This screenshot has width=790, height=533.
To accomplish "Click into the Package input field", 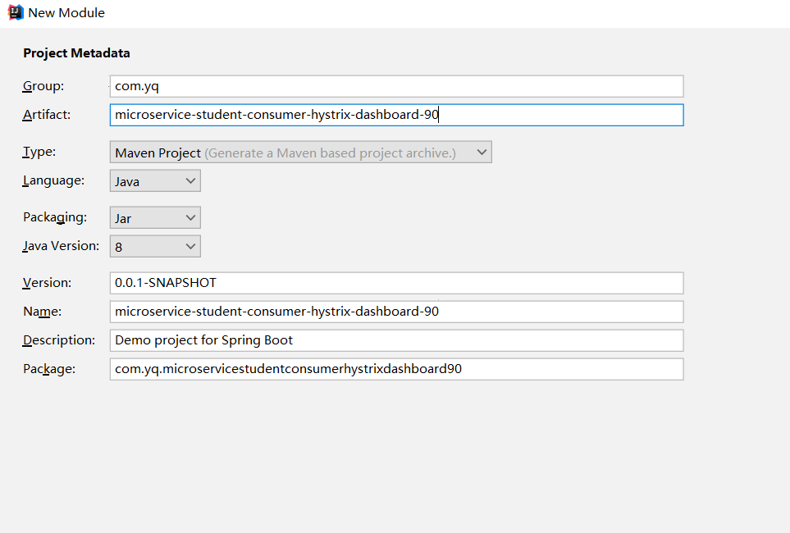I will tap(396, 369).
